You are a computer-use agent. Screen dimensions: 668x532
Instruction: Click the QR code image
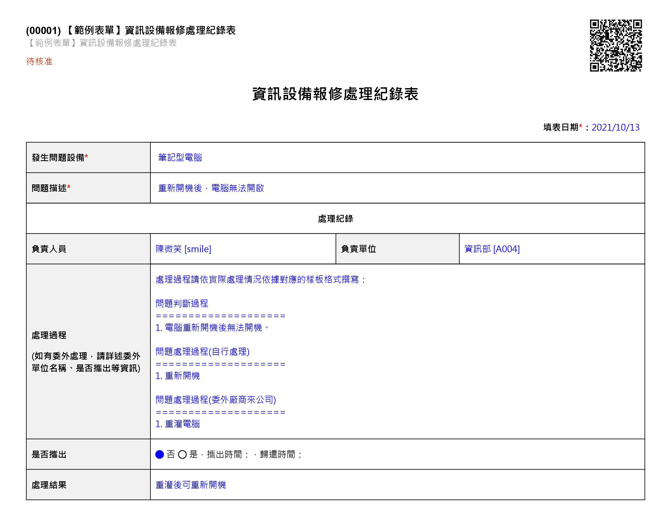[x=616, y=46]
